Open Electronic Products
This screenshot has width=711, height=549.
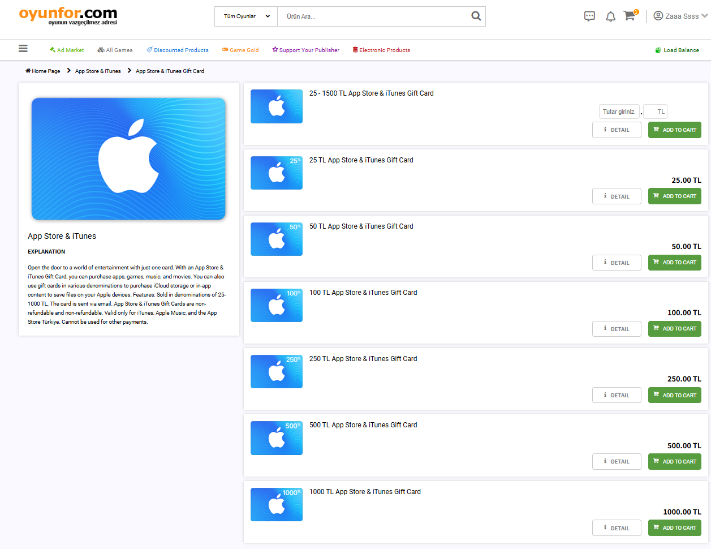click(381, 50)
